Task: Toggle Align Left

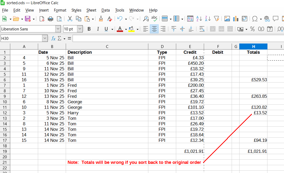Action: (x=145, y=29)
